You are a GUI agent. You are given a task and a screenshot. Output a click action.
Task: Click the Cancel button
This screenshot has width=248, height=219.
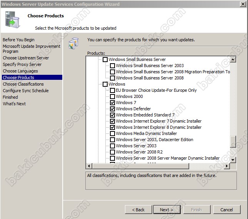[227, 210]
